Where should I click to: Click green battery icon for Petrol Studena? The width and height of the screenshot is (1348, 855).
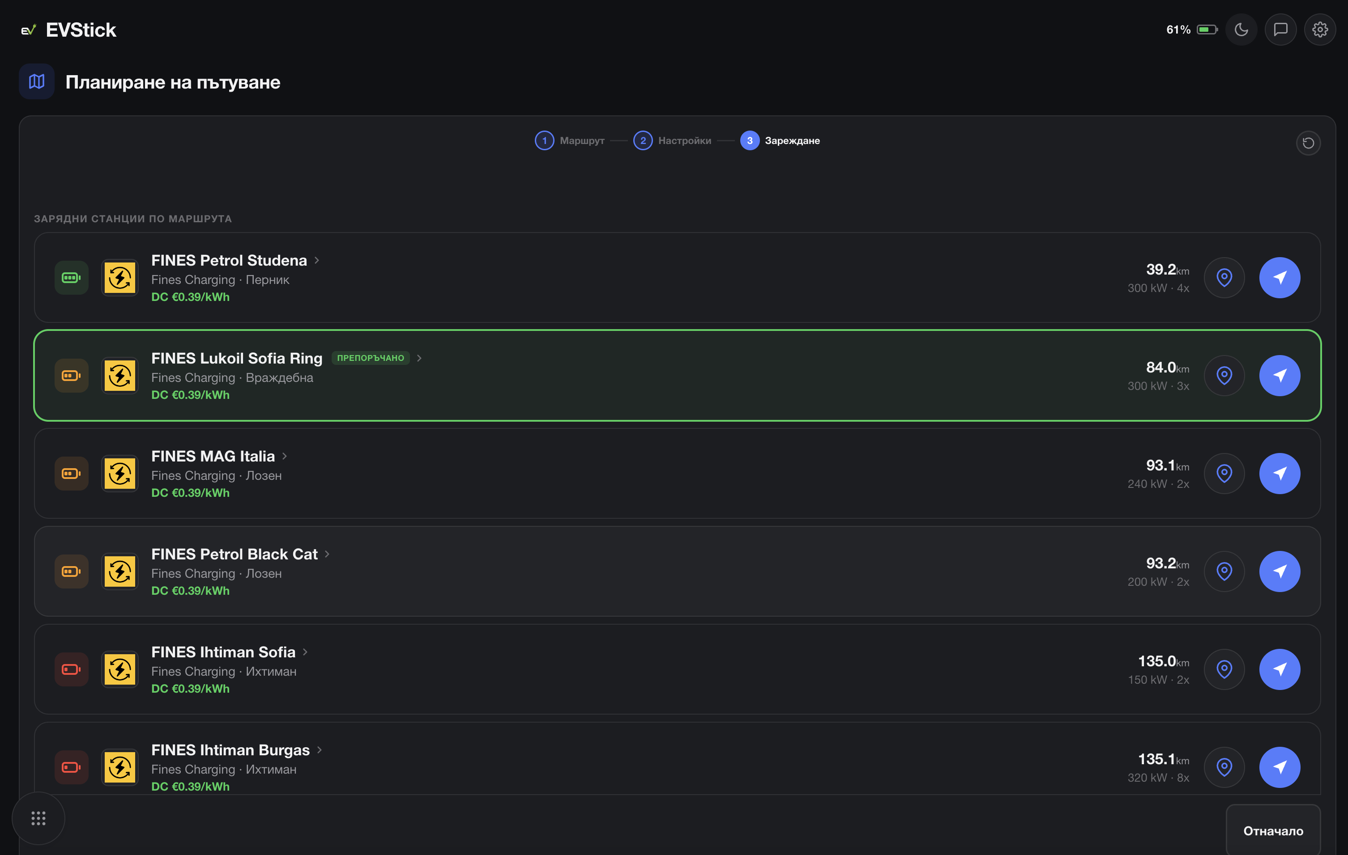(71, 277)
